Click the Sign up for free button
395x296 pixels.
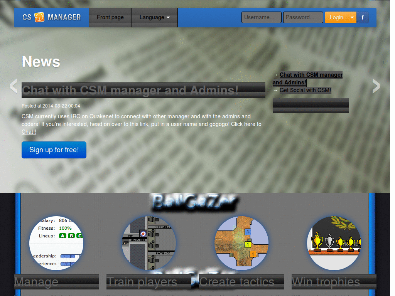[54, 150]
